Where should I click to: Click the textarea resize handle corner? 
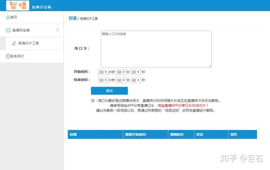tap(211, 66)
